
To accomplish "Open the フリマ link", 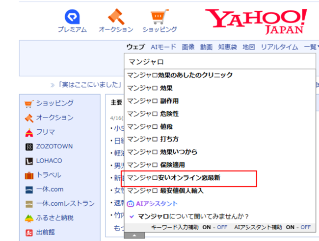I will [x=45, y=132].
